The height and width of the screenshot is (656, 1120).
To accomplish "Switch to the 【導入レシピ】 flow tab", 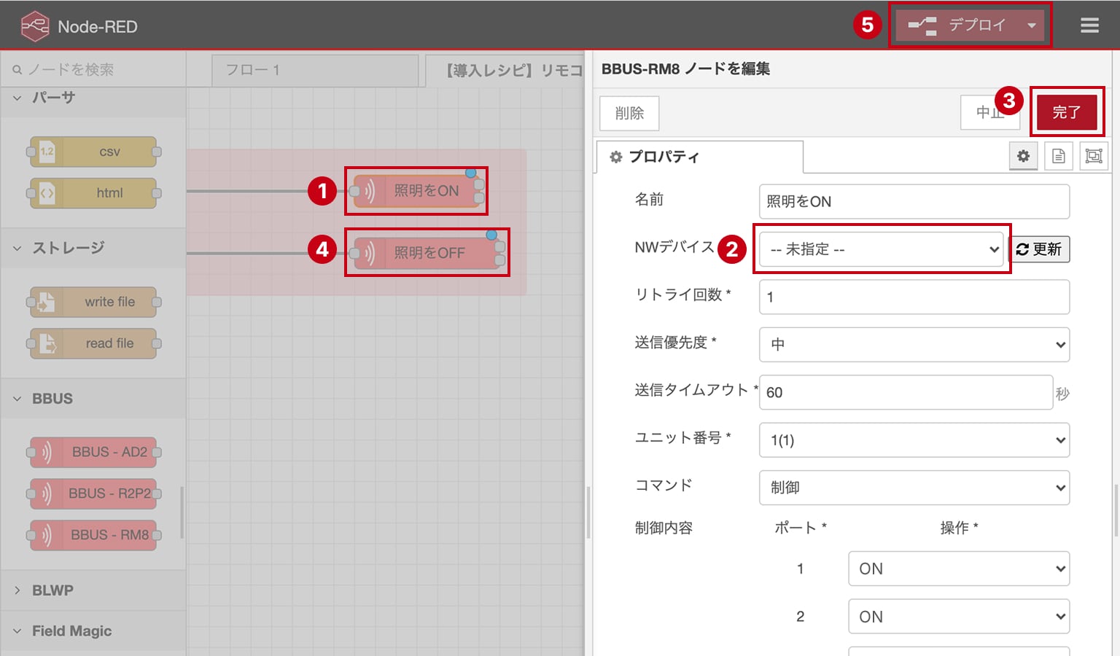I will (x=505, y=71).
